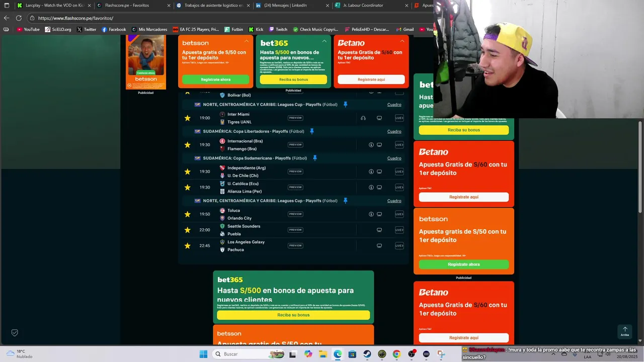Unfavorite the Inter Miami vs Tigres UANL star
The height and width of the screenshot is (362, 644).
pos(188,118)
